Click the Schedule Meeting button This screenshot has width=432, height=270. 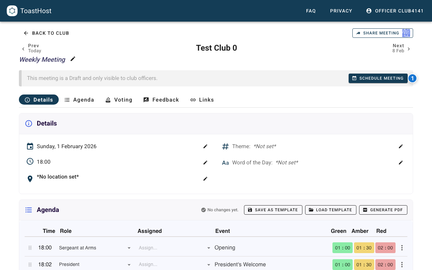tap(378, 78)
